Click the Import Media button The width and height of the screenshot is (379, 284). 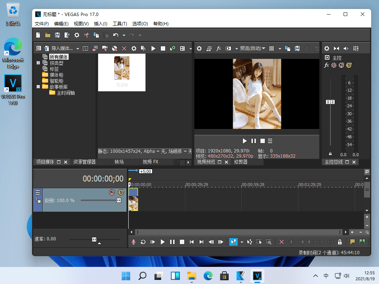point(59,48)
